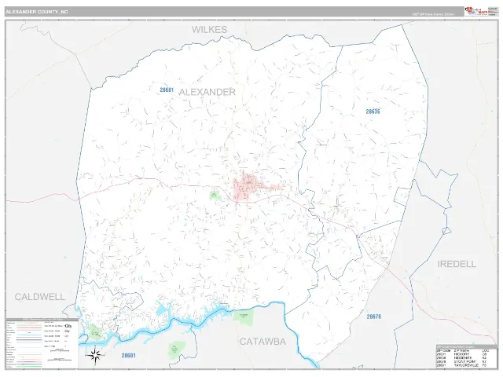Click the WILKES county label
Image resolution: width=503 pixels, height=377 pixels.
209,30
